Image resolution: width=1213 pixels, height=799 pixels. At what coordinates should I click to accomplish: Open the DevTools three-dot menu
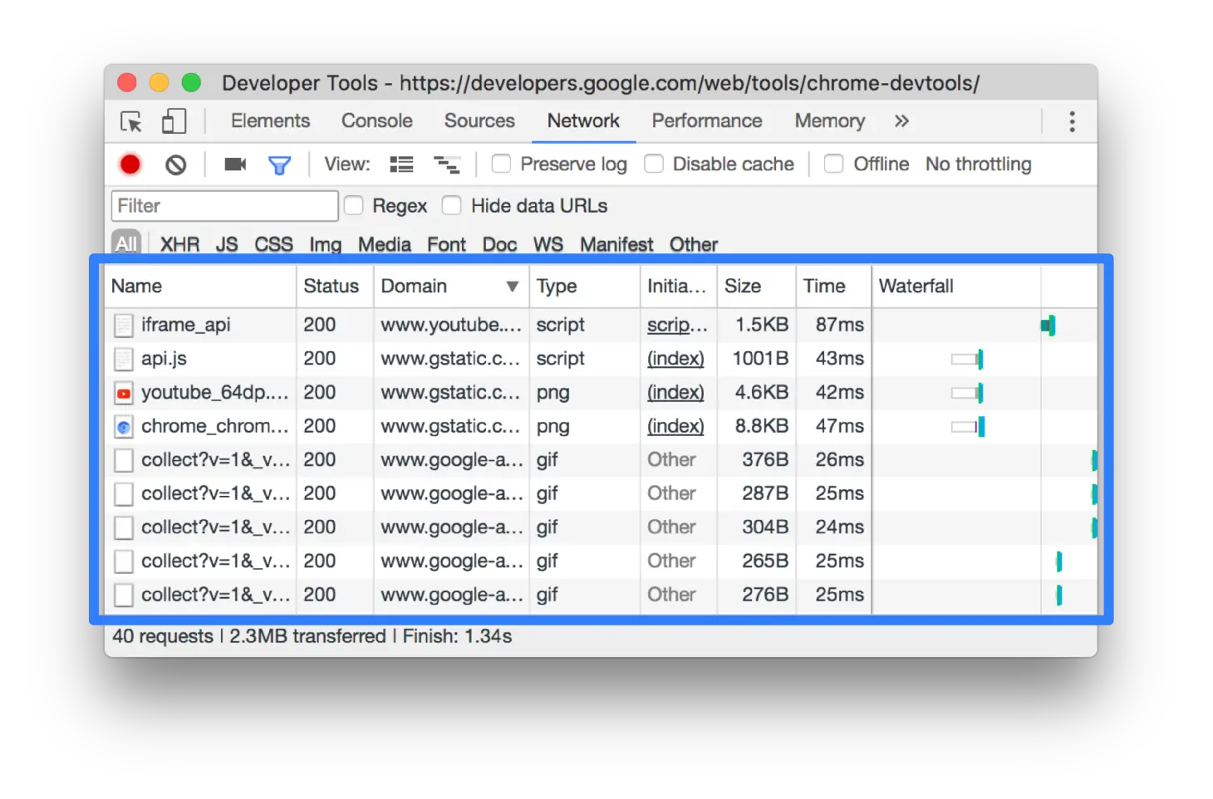(x=1072, y=121)
